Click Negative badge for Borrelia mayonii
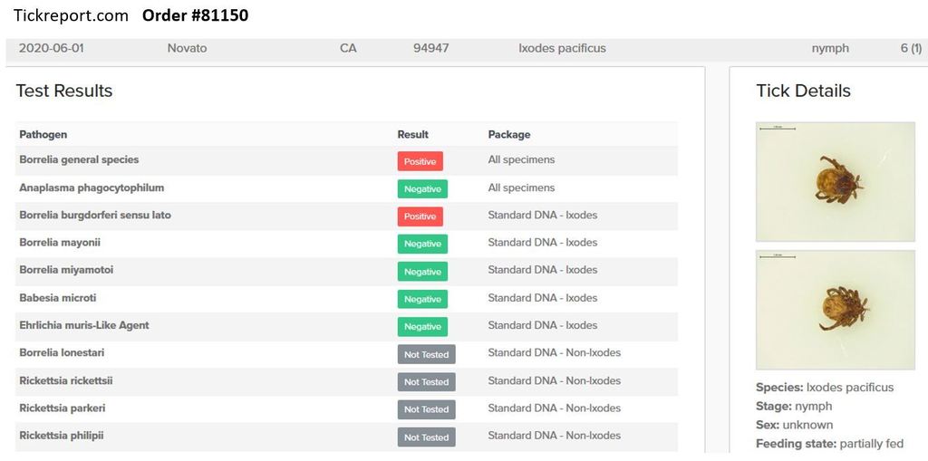Screen dimensions: 928x461 click(x=422, y=244)
